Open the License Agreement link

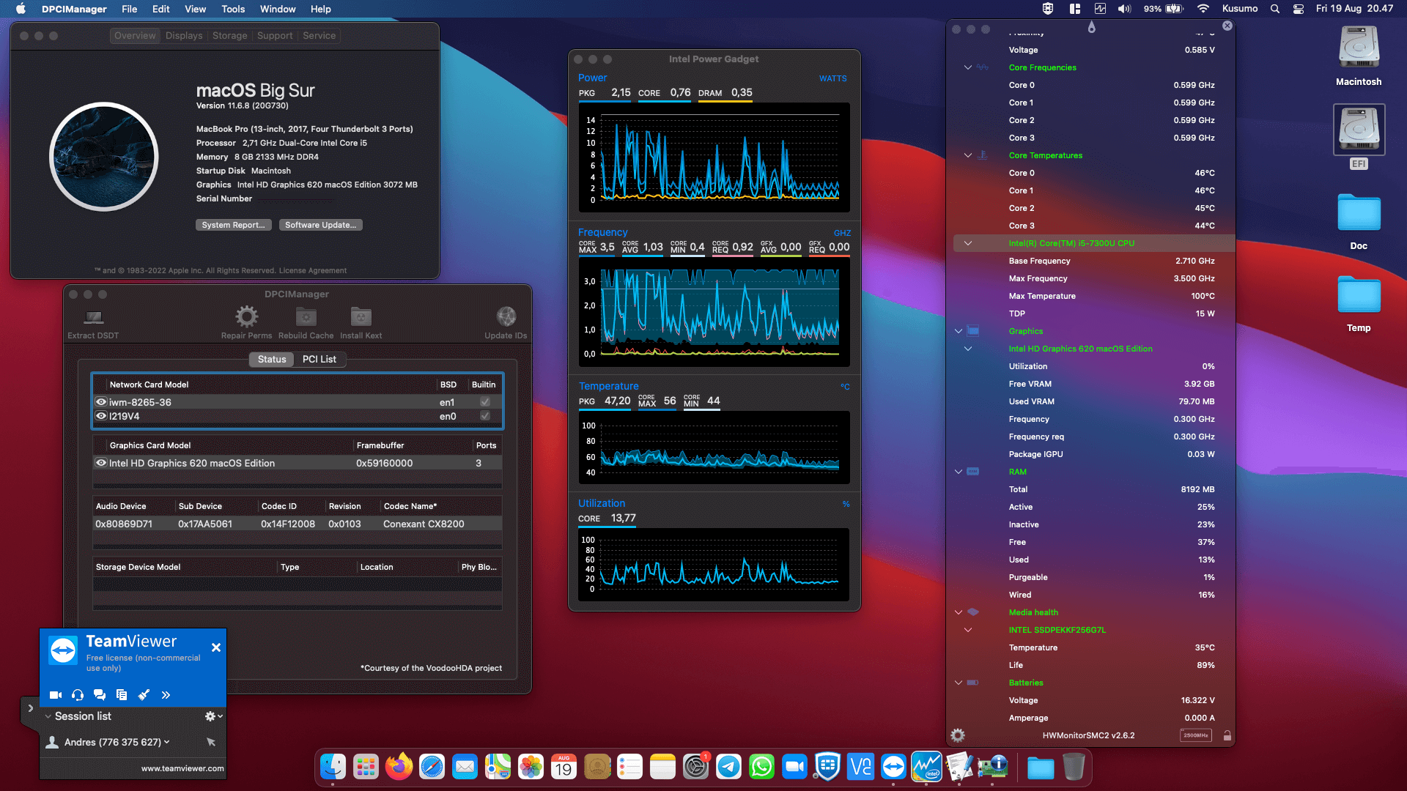click(313, 270)
